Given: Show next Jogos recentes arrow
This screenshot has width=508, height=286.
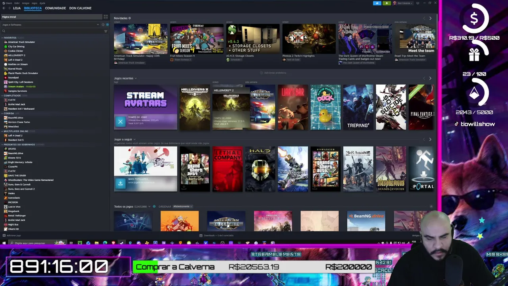Looking at the screenshot, I should pyautogui.click(x=430, y=78).
